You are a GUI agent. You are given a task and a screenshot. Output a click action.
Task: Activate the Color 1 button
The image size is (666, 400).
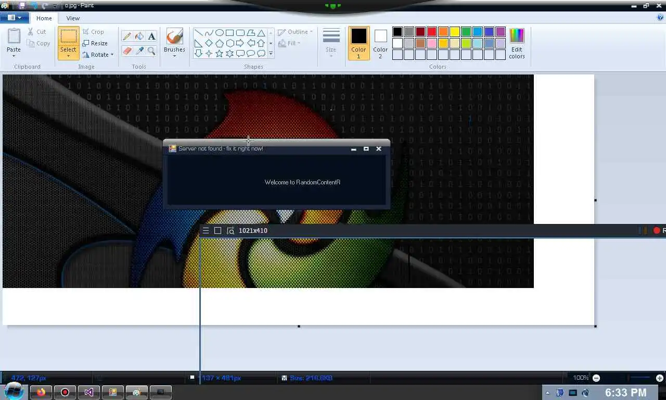(x=358, y=43)
